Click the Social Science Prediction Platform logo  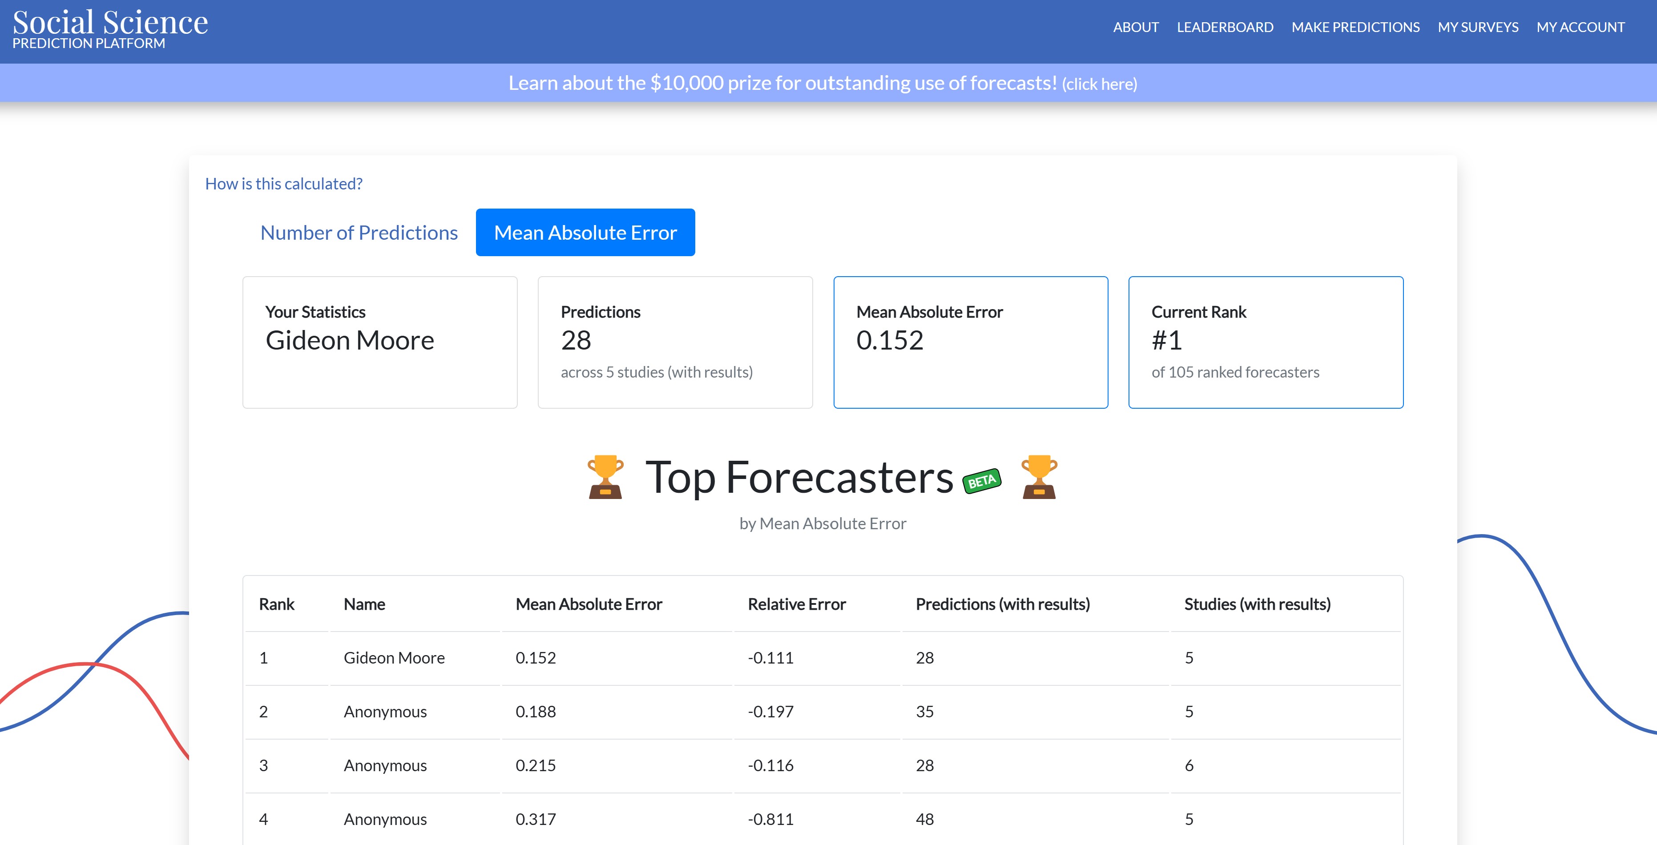point(110,29)
